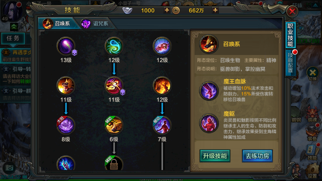Add copper coins with the plus button
This screenshot has height=181, width=322.
coord(215,10)
